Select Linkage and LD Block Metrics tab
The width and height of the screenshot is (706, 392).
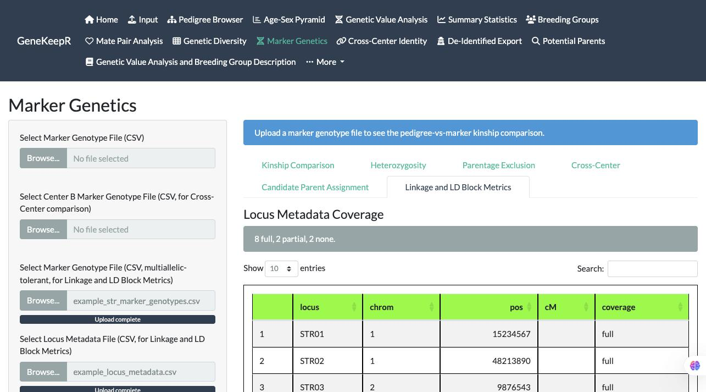(x=458, y=187)
